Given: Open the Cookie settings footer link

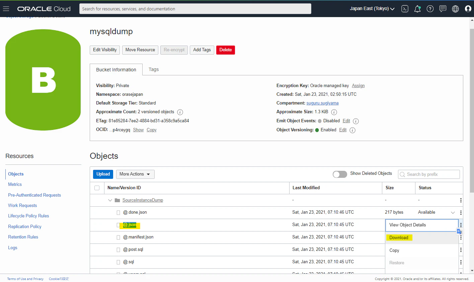Looking at the screenshot, I should pyautogui.click(x=59, y=279).
